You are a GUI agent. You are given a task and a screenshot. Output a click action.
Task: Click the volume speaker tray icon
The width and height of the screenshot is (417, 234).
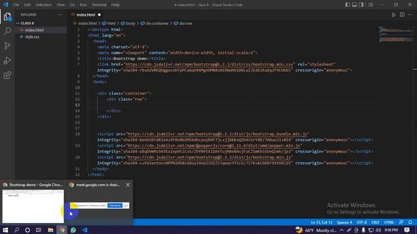pos(378,230)
